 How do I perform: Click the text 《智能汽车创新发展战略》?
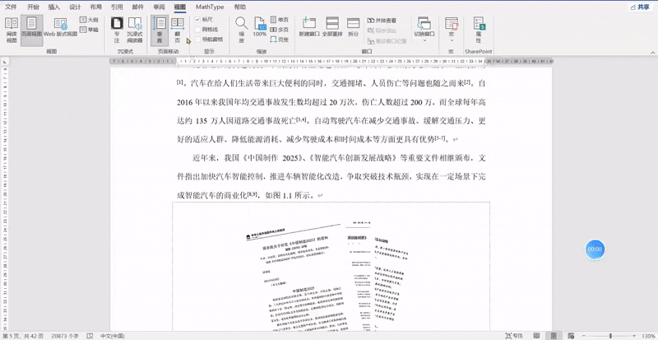pos(354,158)
